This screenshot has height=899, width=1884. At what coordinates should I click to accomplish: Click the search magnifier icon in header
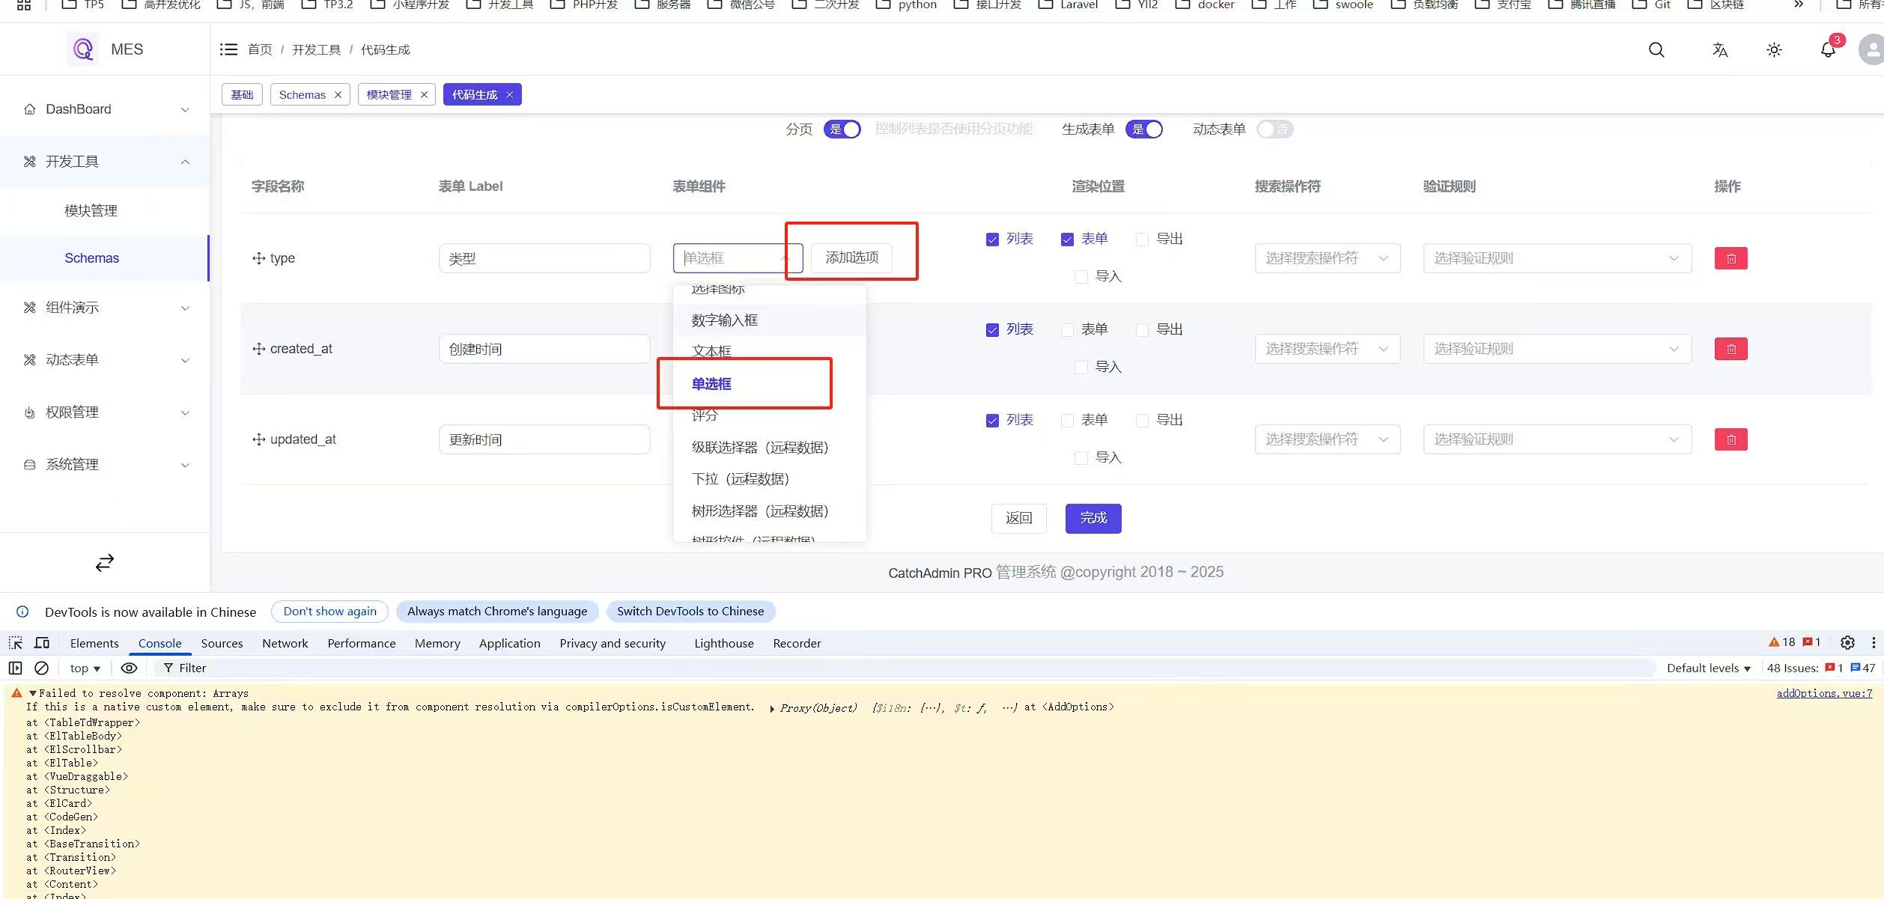click(x=1656, y=50)
